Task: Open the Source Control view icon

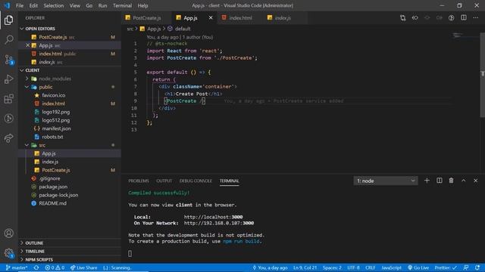Action: tap(8, 59)
